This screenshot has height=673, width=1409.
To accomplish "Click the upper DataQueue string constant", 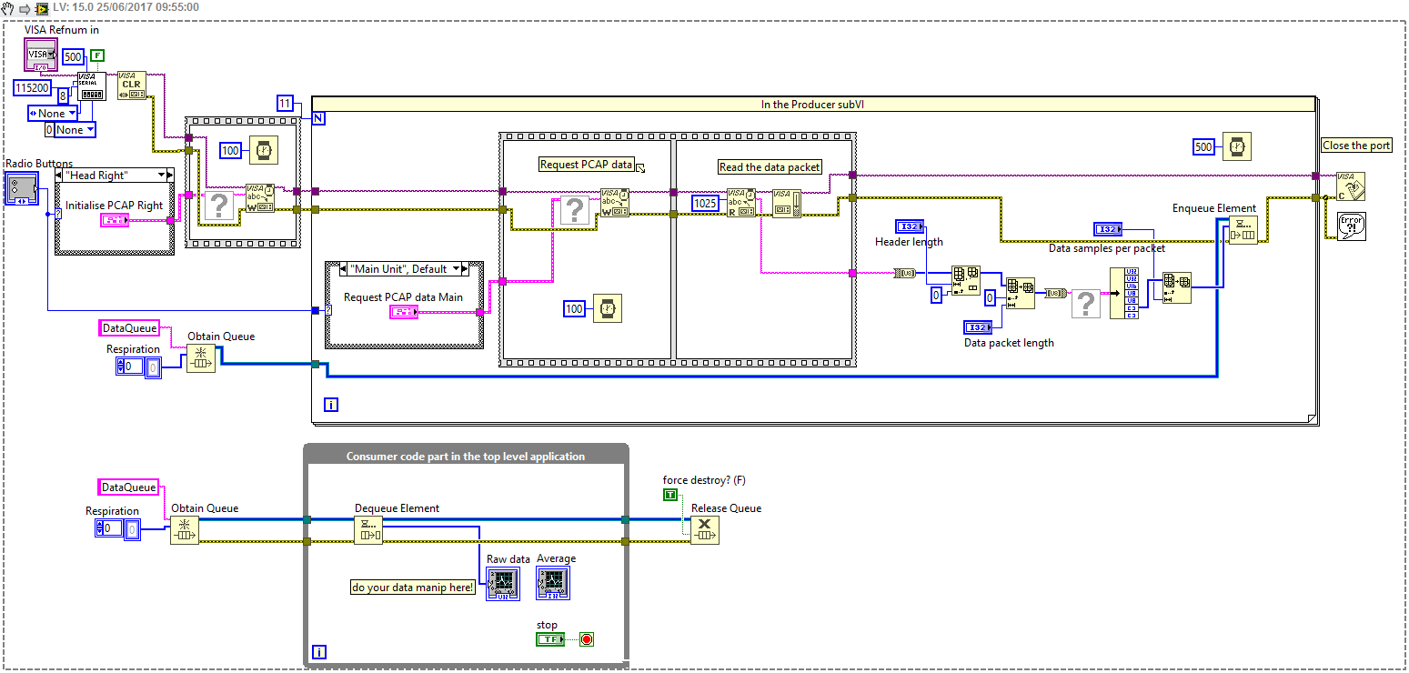I will pos(129,327).
